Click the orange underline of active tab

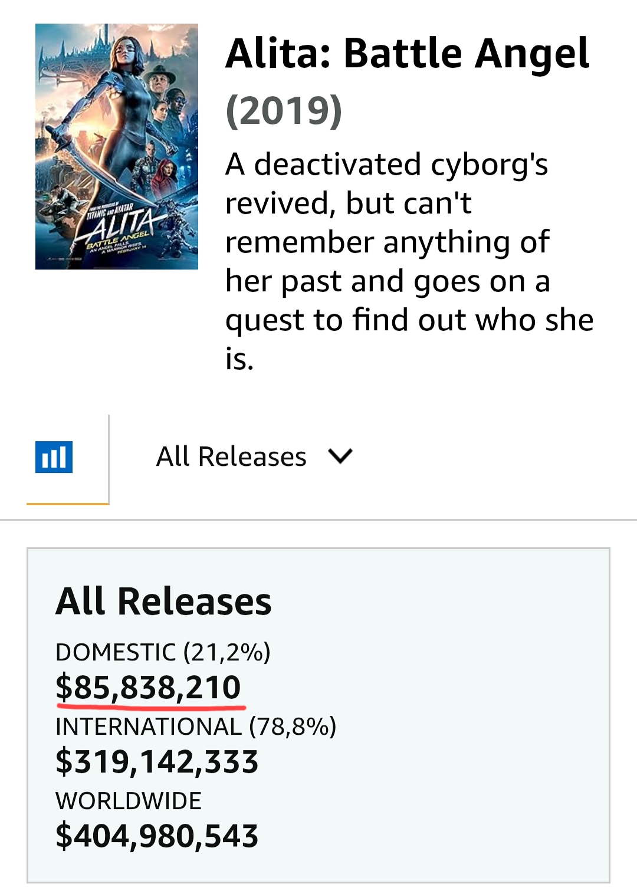[68, 504]
